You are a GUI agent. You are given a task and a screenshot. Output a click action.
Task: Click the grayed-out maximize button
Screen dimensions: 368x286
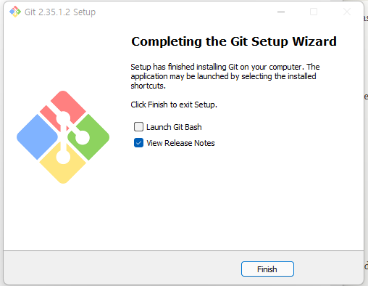[x=314, y=12]
